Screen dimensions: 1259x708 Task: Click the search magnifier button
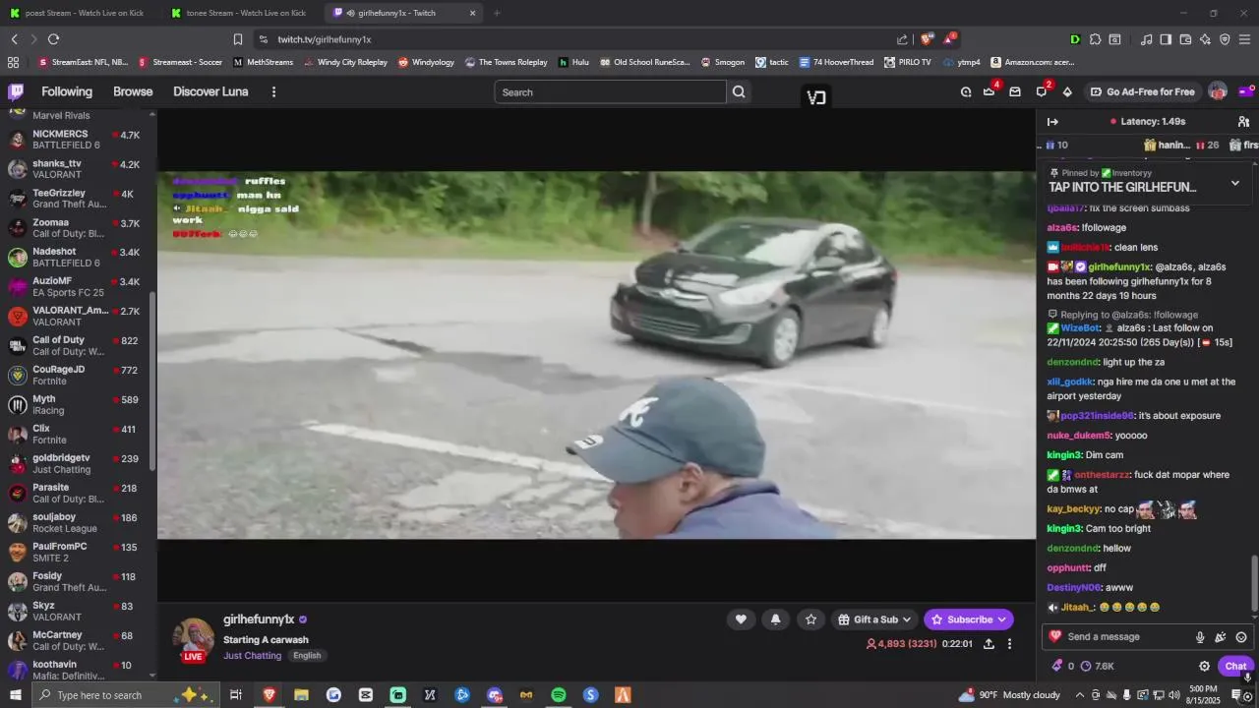point(739,91)
